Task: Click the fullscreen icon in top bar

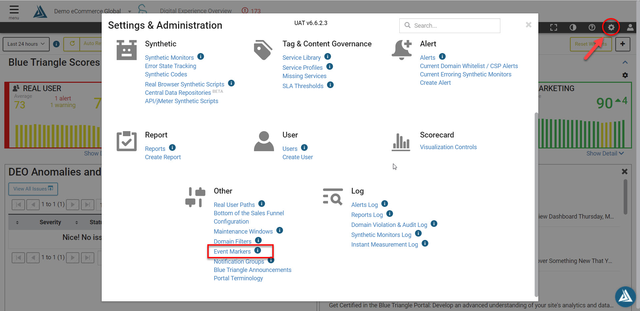Action: pos(554,27)
